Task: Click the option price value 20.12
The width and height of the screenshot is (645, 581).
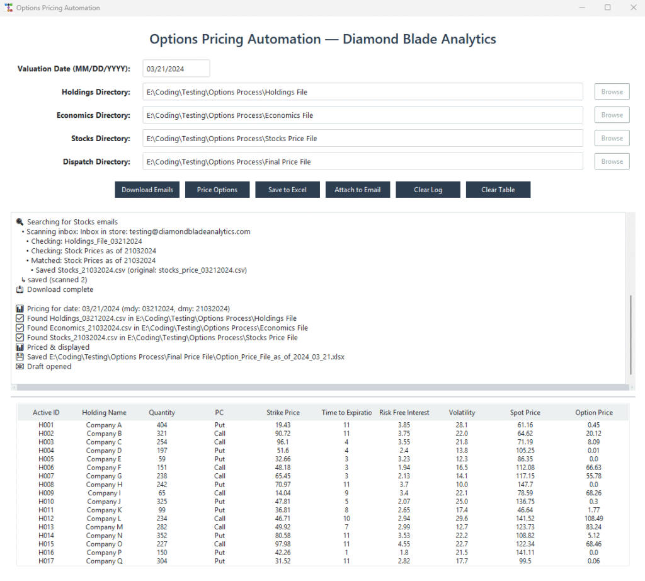Action: tap(593, 434)
